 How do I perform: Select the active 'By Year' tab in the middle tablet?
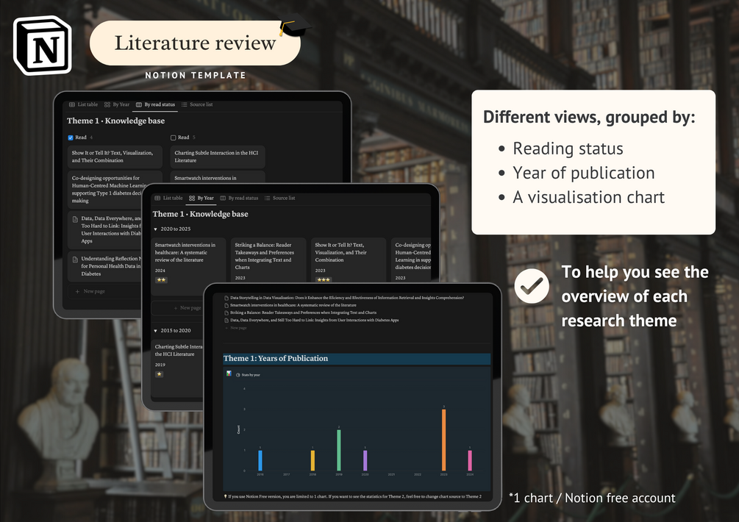click(x=201, y=199)
